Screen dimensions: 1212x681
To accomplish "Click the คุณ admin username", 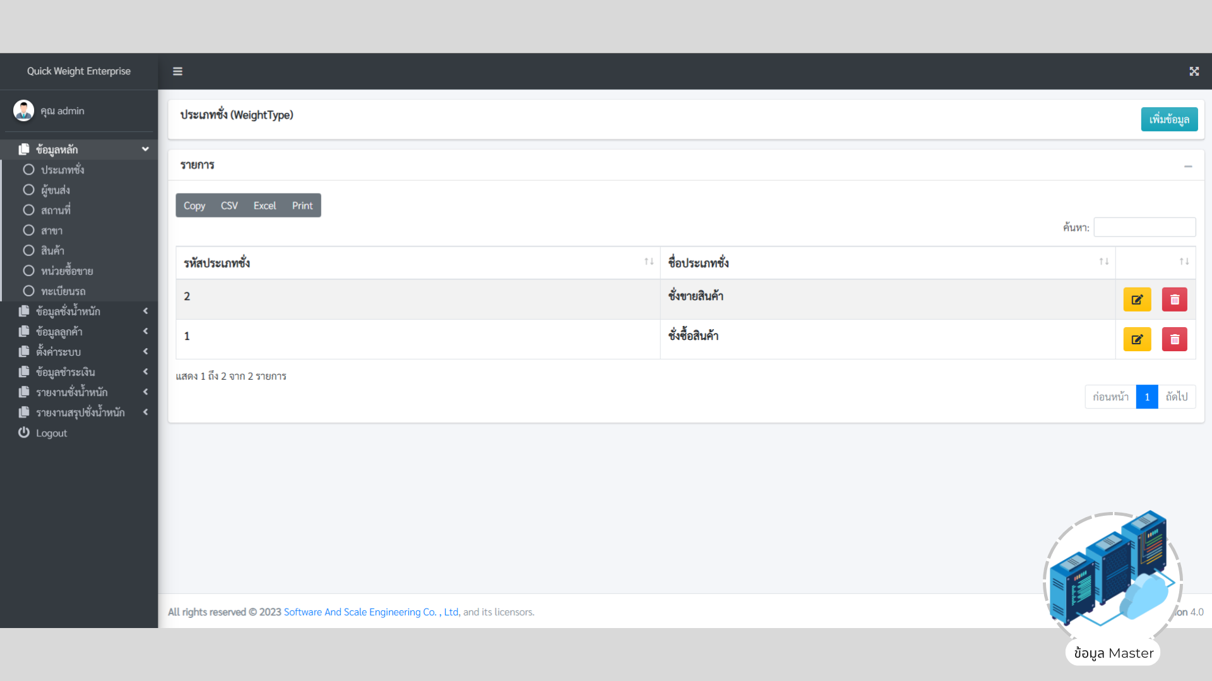I will pyautogui.click(x=62, y=110).
